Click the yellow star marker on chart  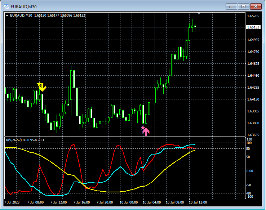[39, 84]
